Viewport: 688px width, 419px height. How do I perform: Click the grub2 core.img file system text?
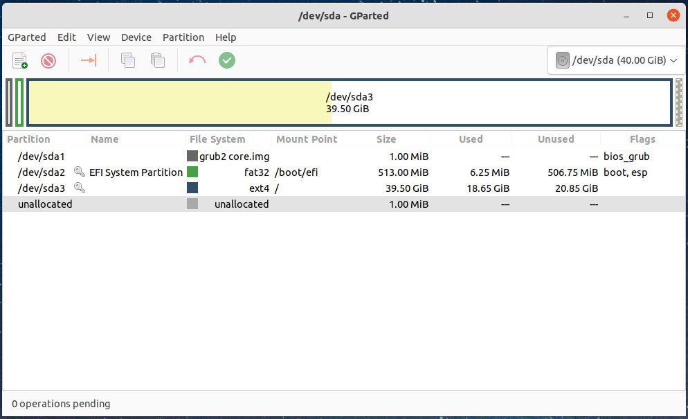[x=234, y=157]
